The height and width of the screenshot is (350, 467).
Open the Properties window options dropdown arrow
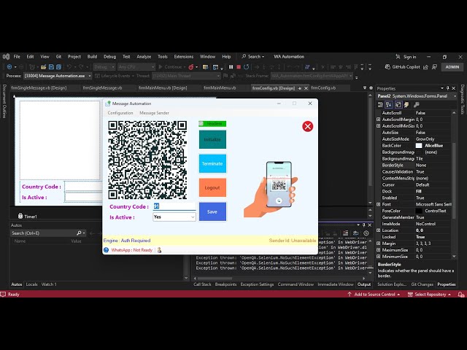[442, 88]
